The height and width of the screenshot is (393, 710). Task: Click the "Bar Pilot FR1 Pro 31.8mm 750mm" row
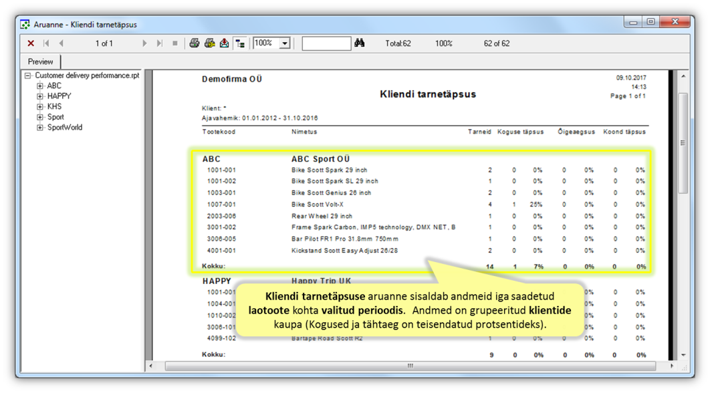(x=345, y=239)
